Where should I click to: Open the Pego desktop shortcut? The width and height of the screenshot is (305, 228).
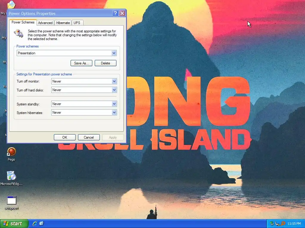click(11, 154)
